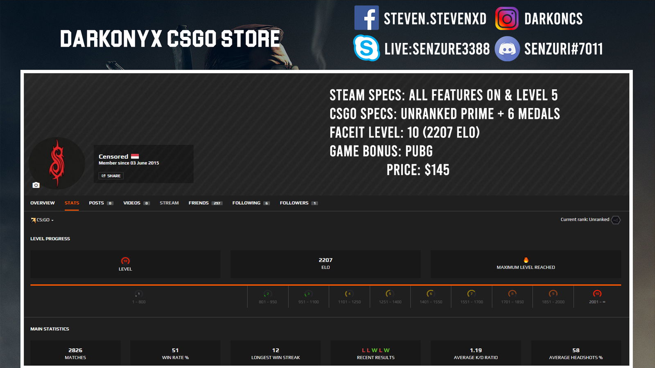Screen dimensions: 655x368
Task: Click the level 1 icon (1 – 800)
Action: [139, 294]
